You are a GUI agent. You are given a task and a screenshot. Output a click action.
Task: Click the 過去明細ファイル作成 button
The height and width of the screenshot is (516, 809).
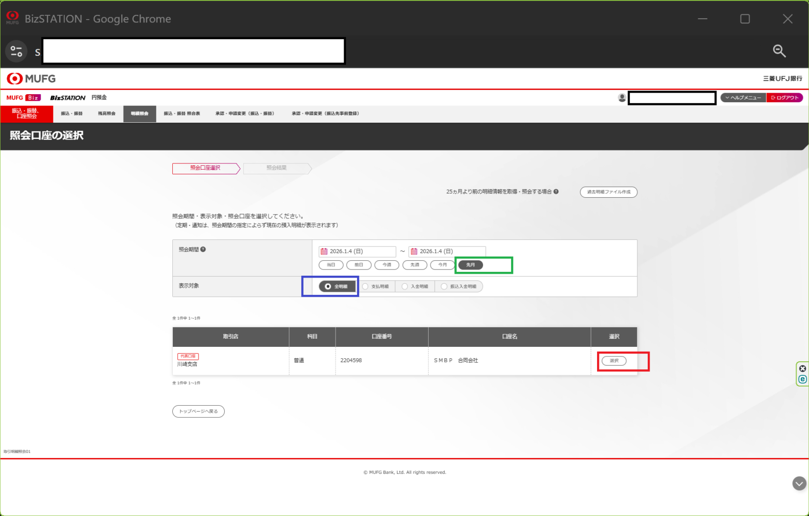(608, 192)
